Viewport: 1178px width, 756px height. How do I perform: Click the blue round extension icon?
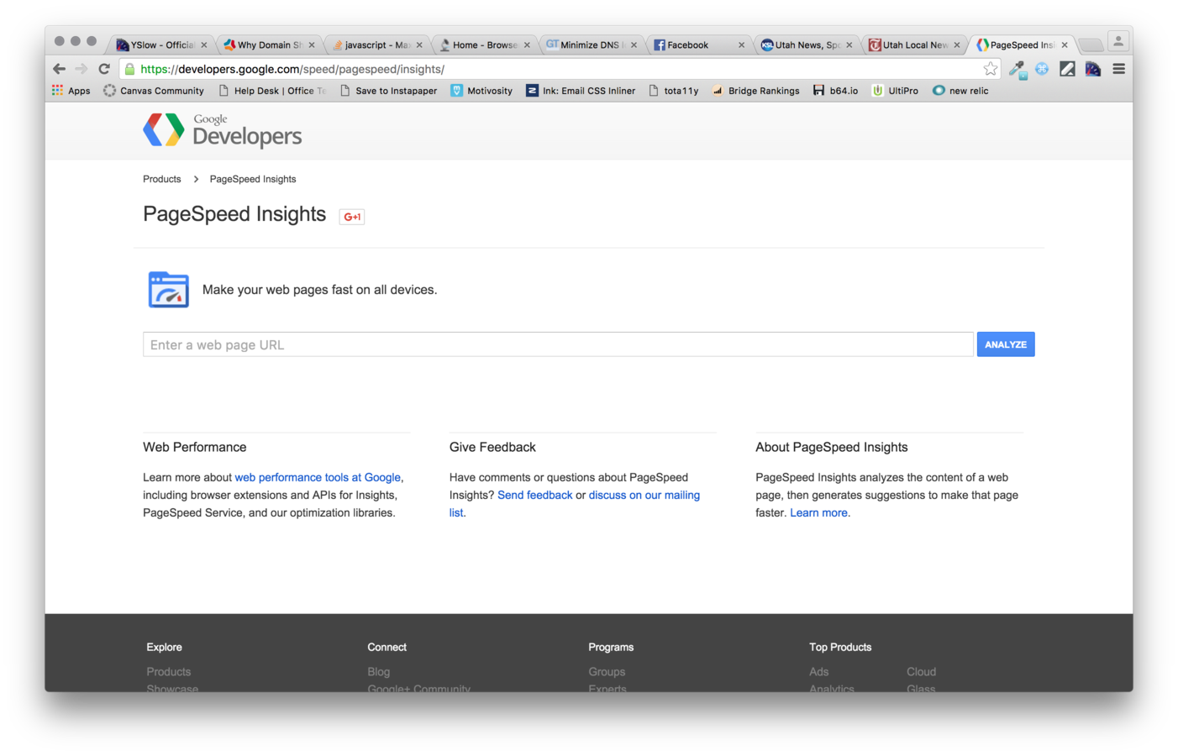coord(1042,69)
